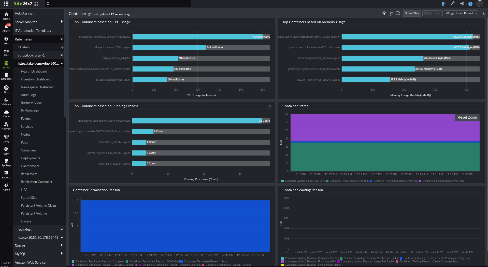This screenshot has height=267, width=488.
Task: Open Database section in left rail
Action: tap(6, 77)
